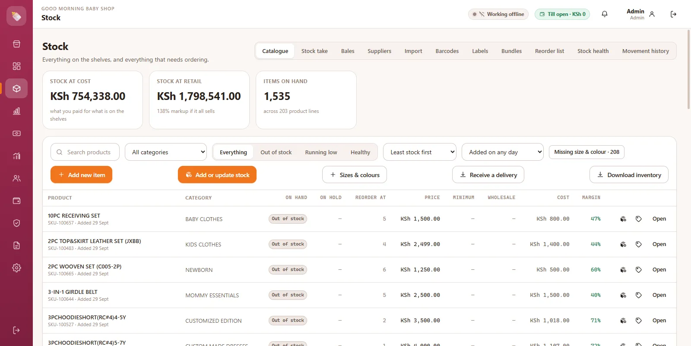Click Add or update stock button

click(217, 175)
